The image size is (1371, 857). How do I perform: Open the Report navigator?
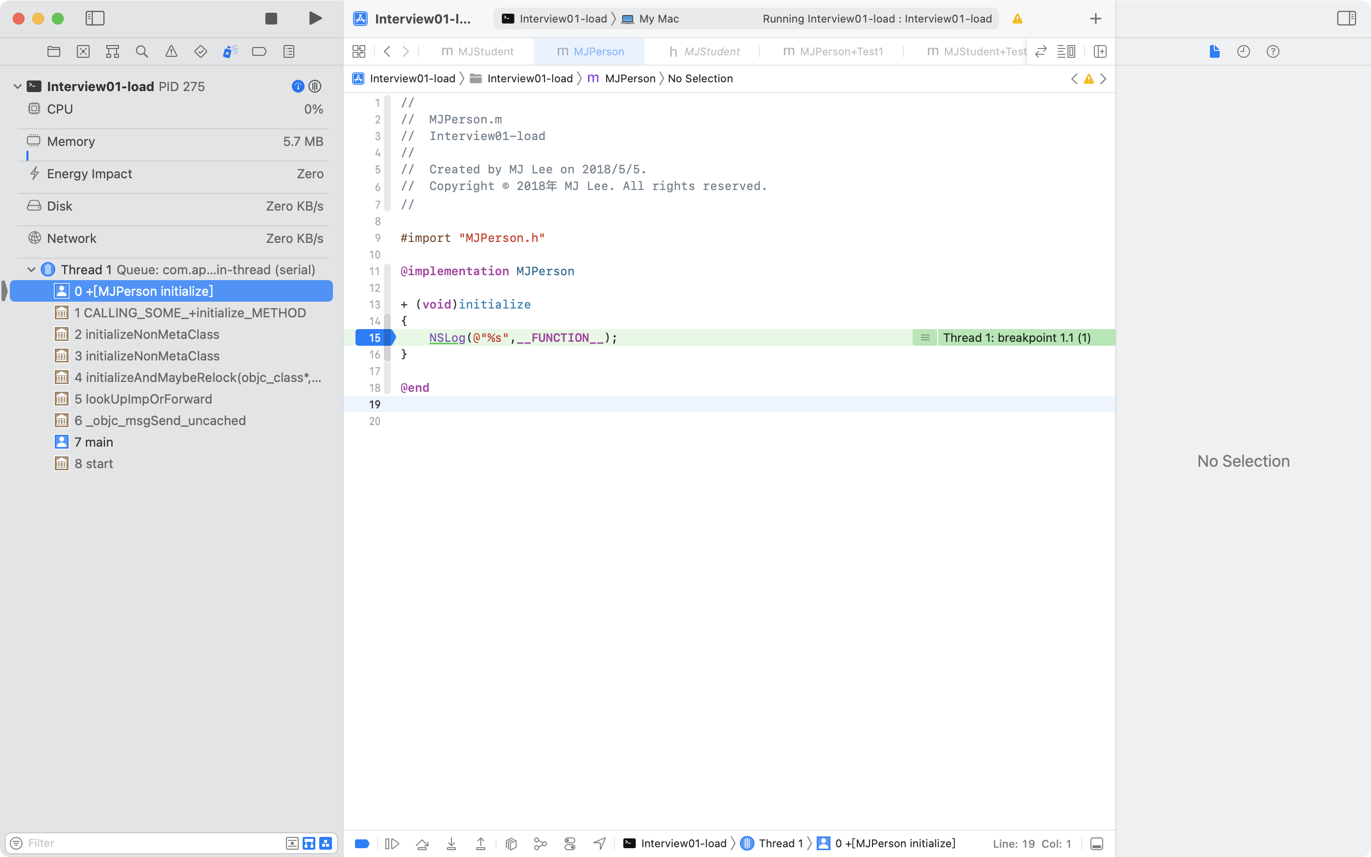[289, 51]
